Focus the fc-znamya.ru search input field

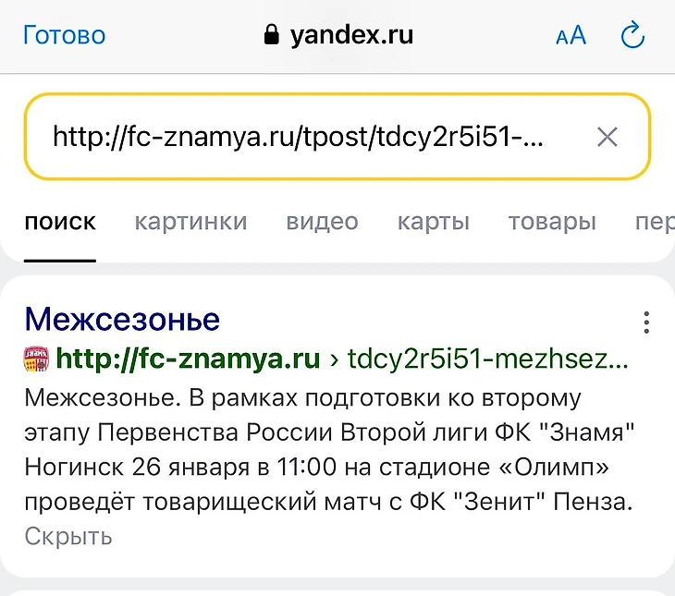click(298, 138)
